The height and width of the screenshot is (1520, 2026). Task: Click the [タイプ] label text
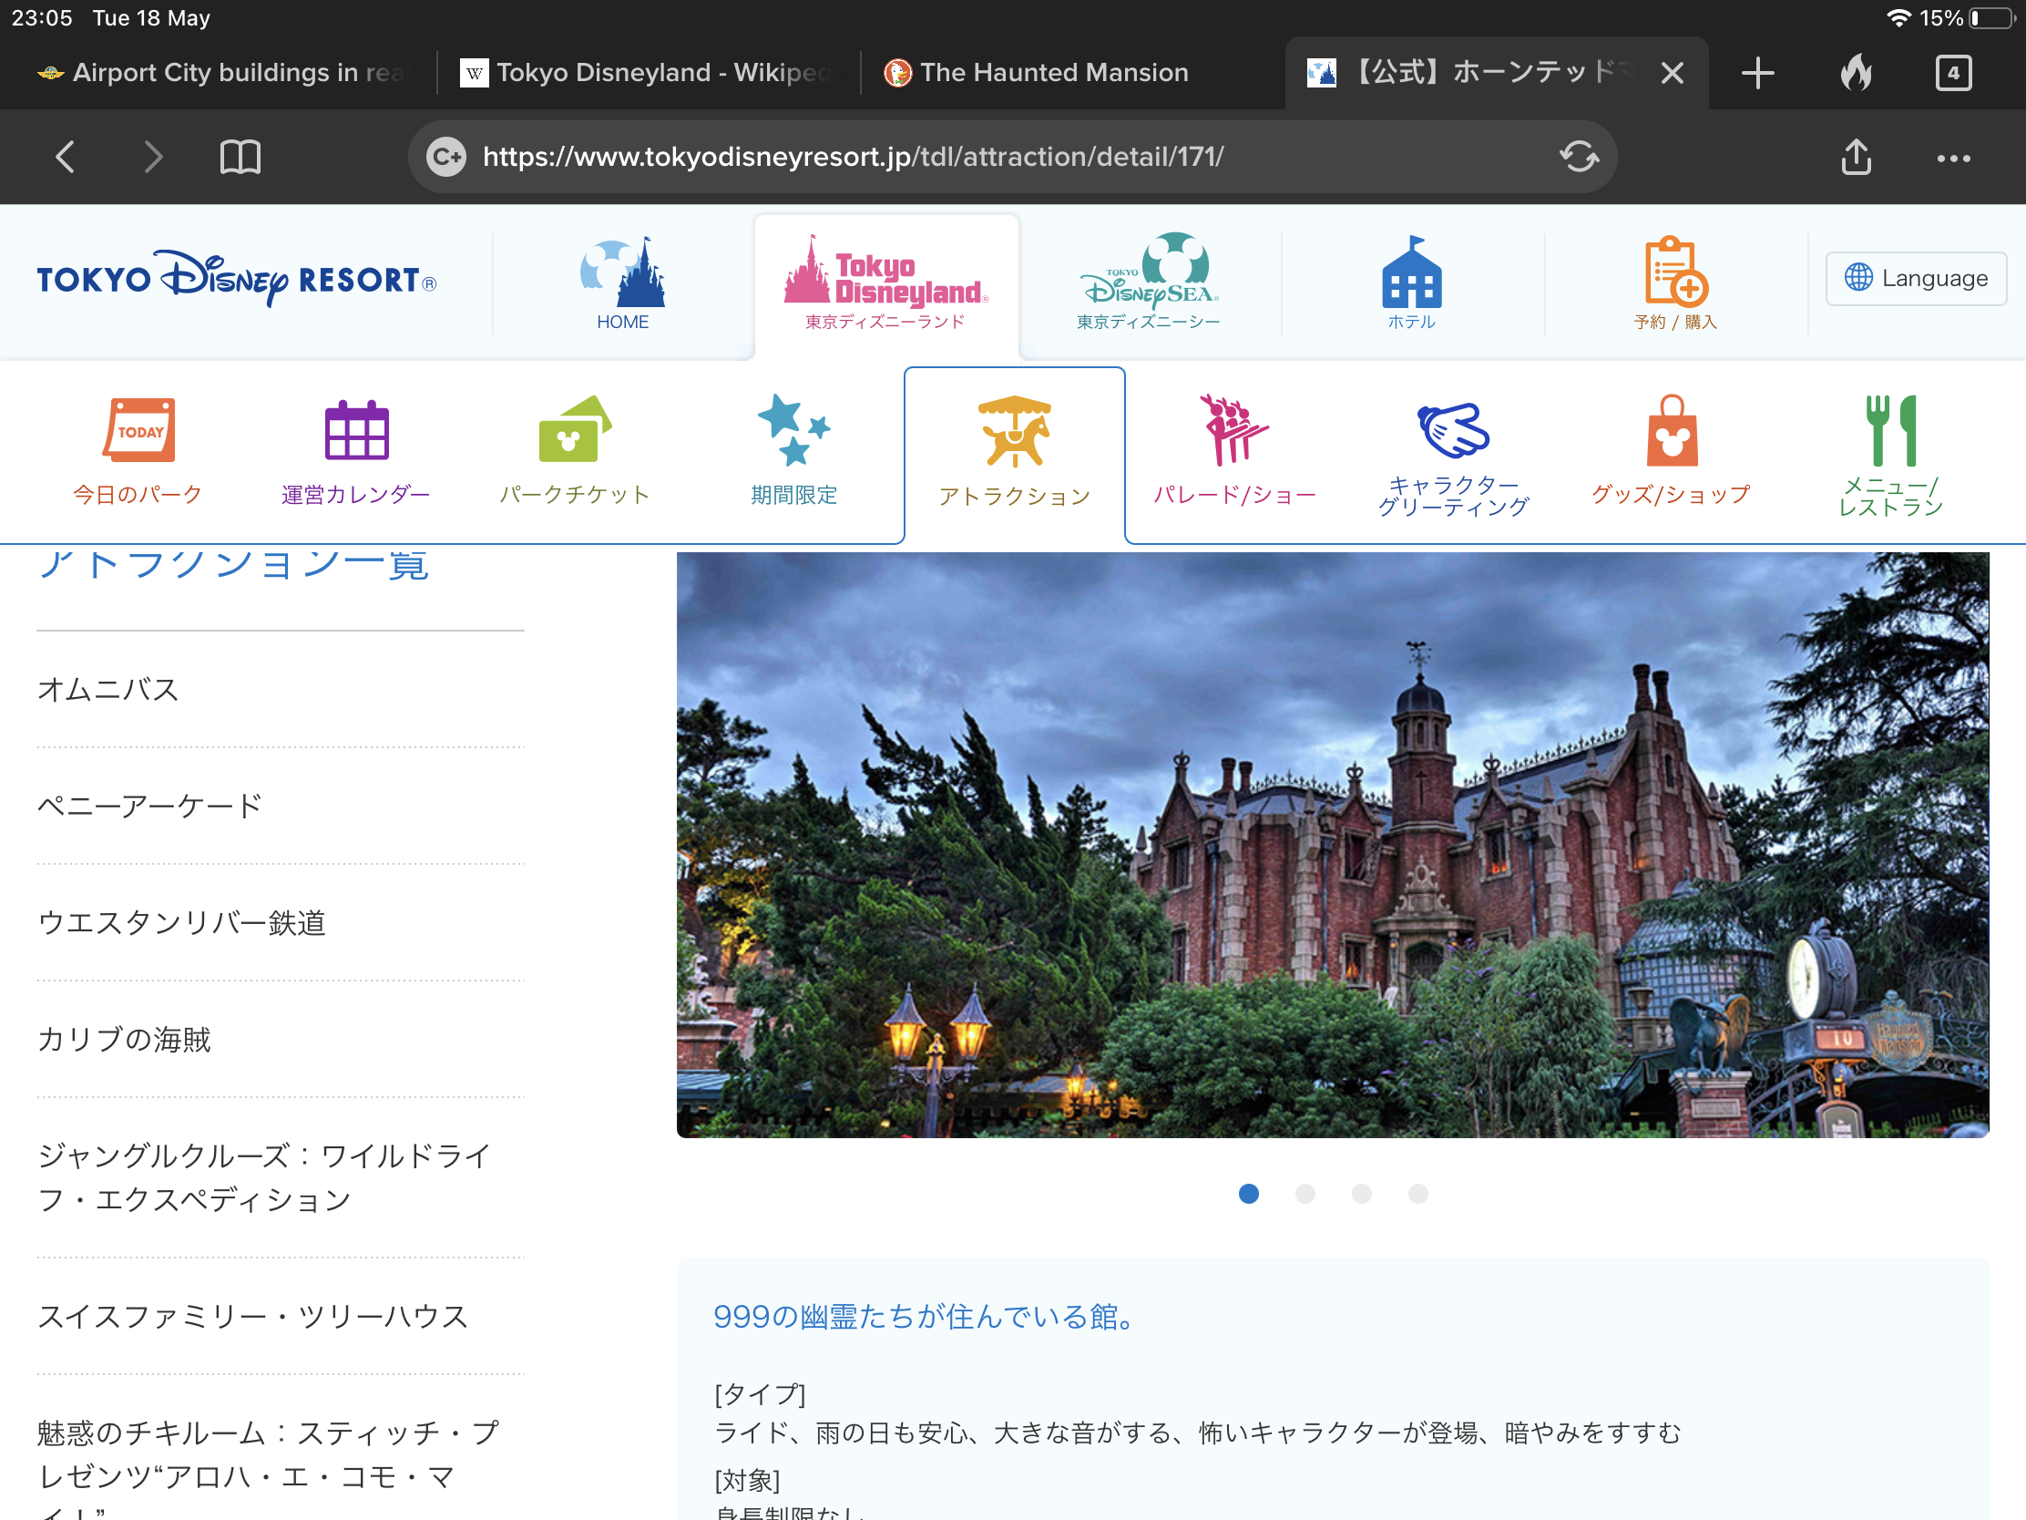pos(759,1393)
